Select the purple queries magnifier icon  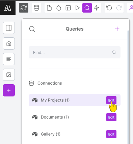pos(87,8)
